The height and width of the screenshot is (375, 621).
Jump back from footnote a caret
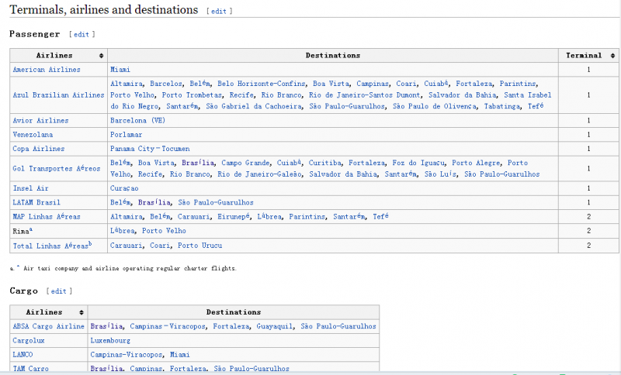coord(18,267)
